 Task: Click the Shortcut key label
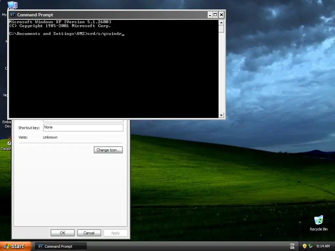[x=29, y=128]
